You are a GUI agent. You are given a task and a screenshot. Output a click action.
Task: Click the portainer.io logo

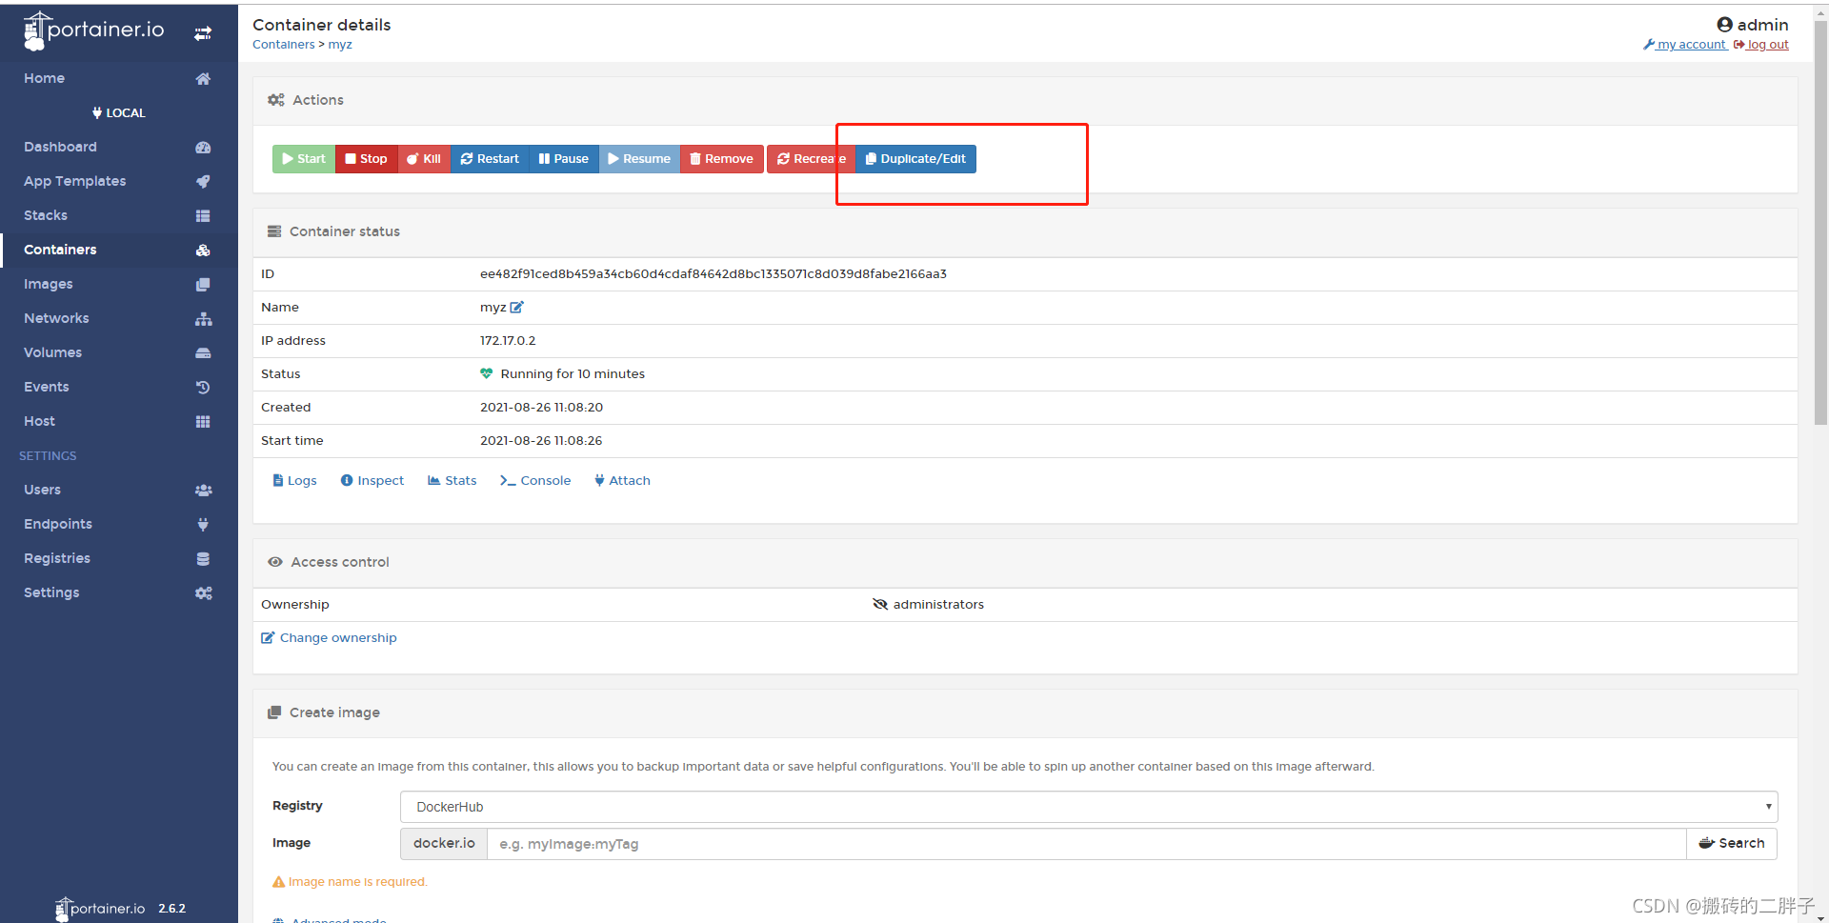coord(93,30)
